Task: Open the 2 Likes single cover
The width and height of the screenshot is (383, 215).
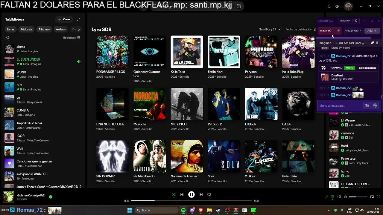Action: (x=261, y=156)
